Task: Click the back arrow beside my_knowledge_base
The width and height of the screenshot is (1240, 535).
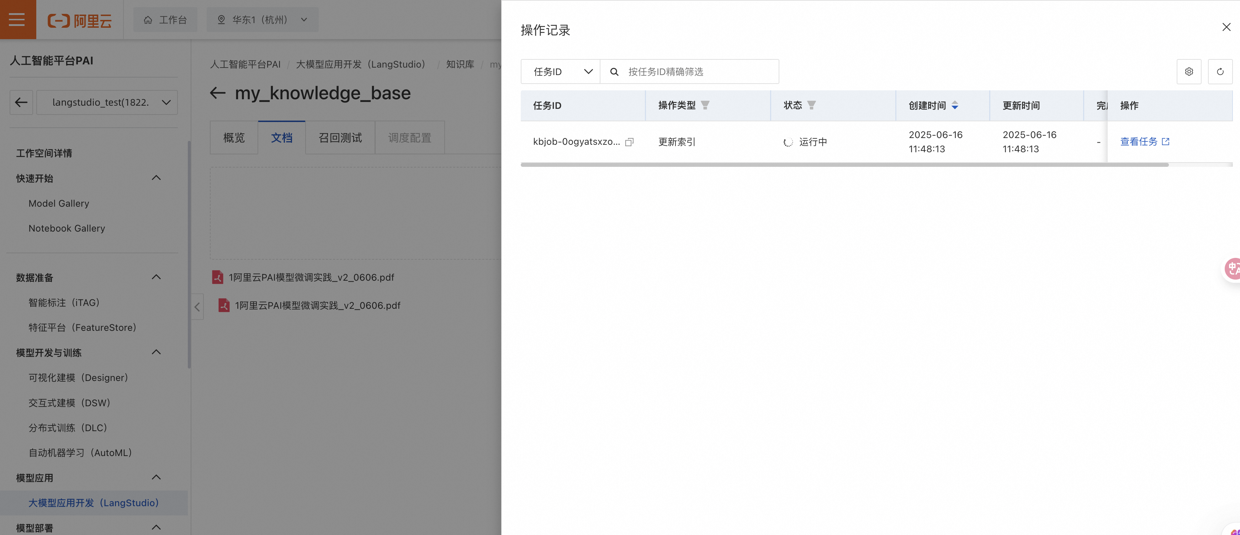Action: 218,93
